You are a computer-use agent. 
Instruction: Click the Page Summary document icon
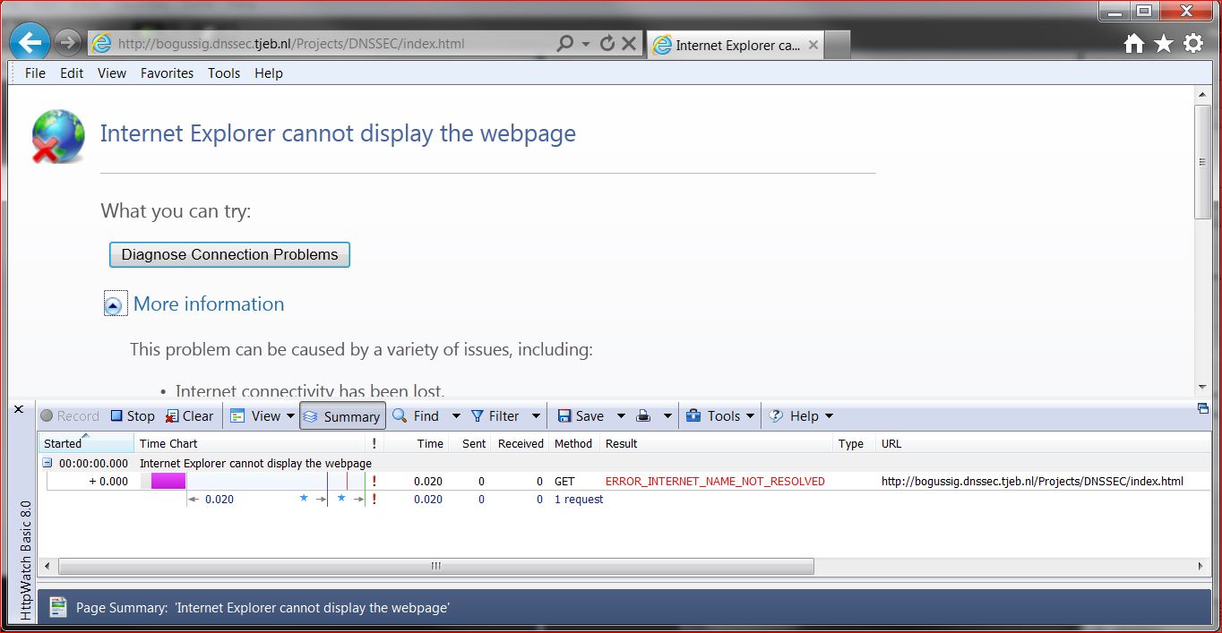point(58,607)
